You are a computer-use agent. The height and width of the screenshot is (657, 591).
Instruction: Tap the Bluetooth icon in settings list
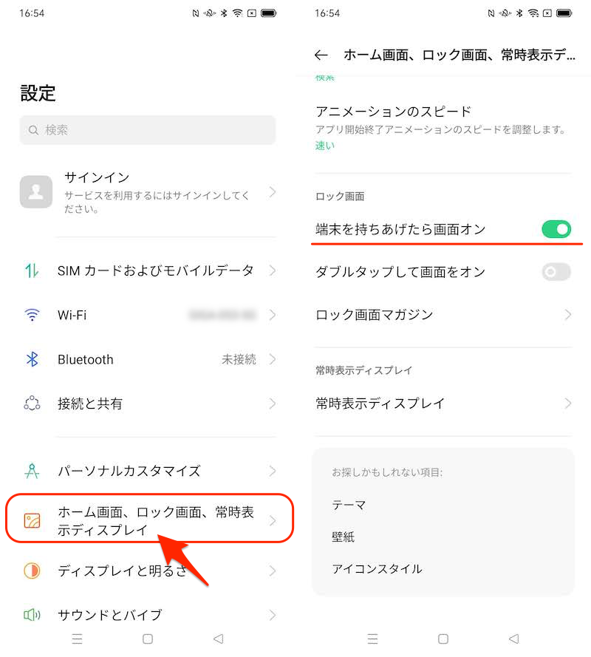click(x=32, y=359)
